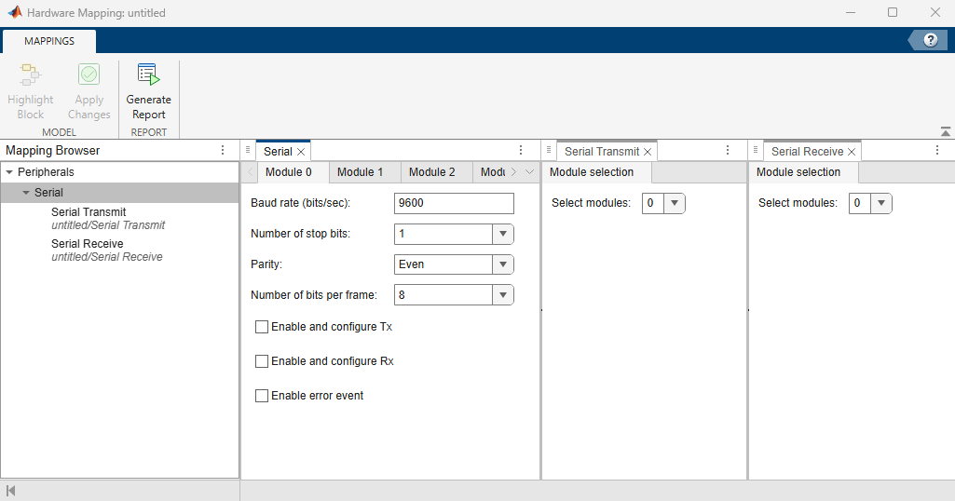Click 'Parity:' label
This screenshot has height=501, width=955.
[x=266, y=264]
